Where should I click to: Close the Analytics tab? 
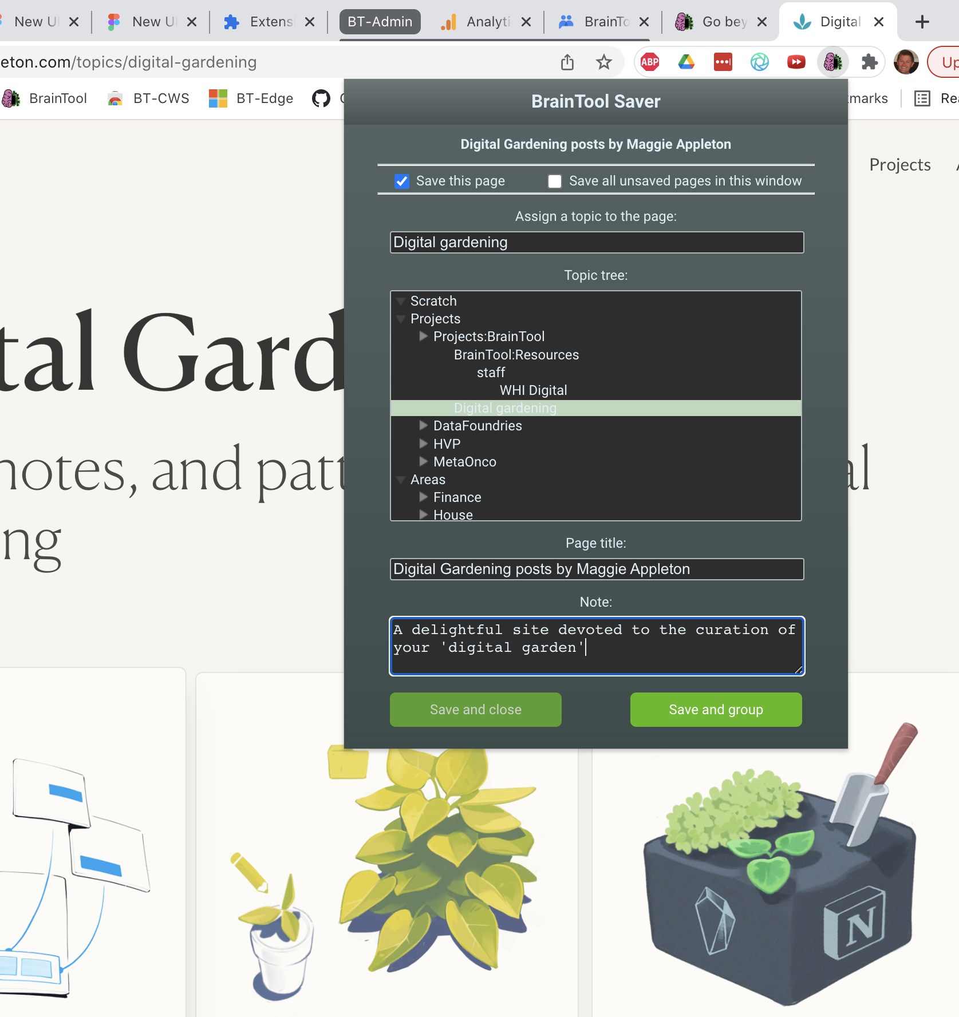(526, 22)
